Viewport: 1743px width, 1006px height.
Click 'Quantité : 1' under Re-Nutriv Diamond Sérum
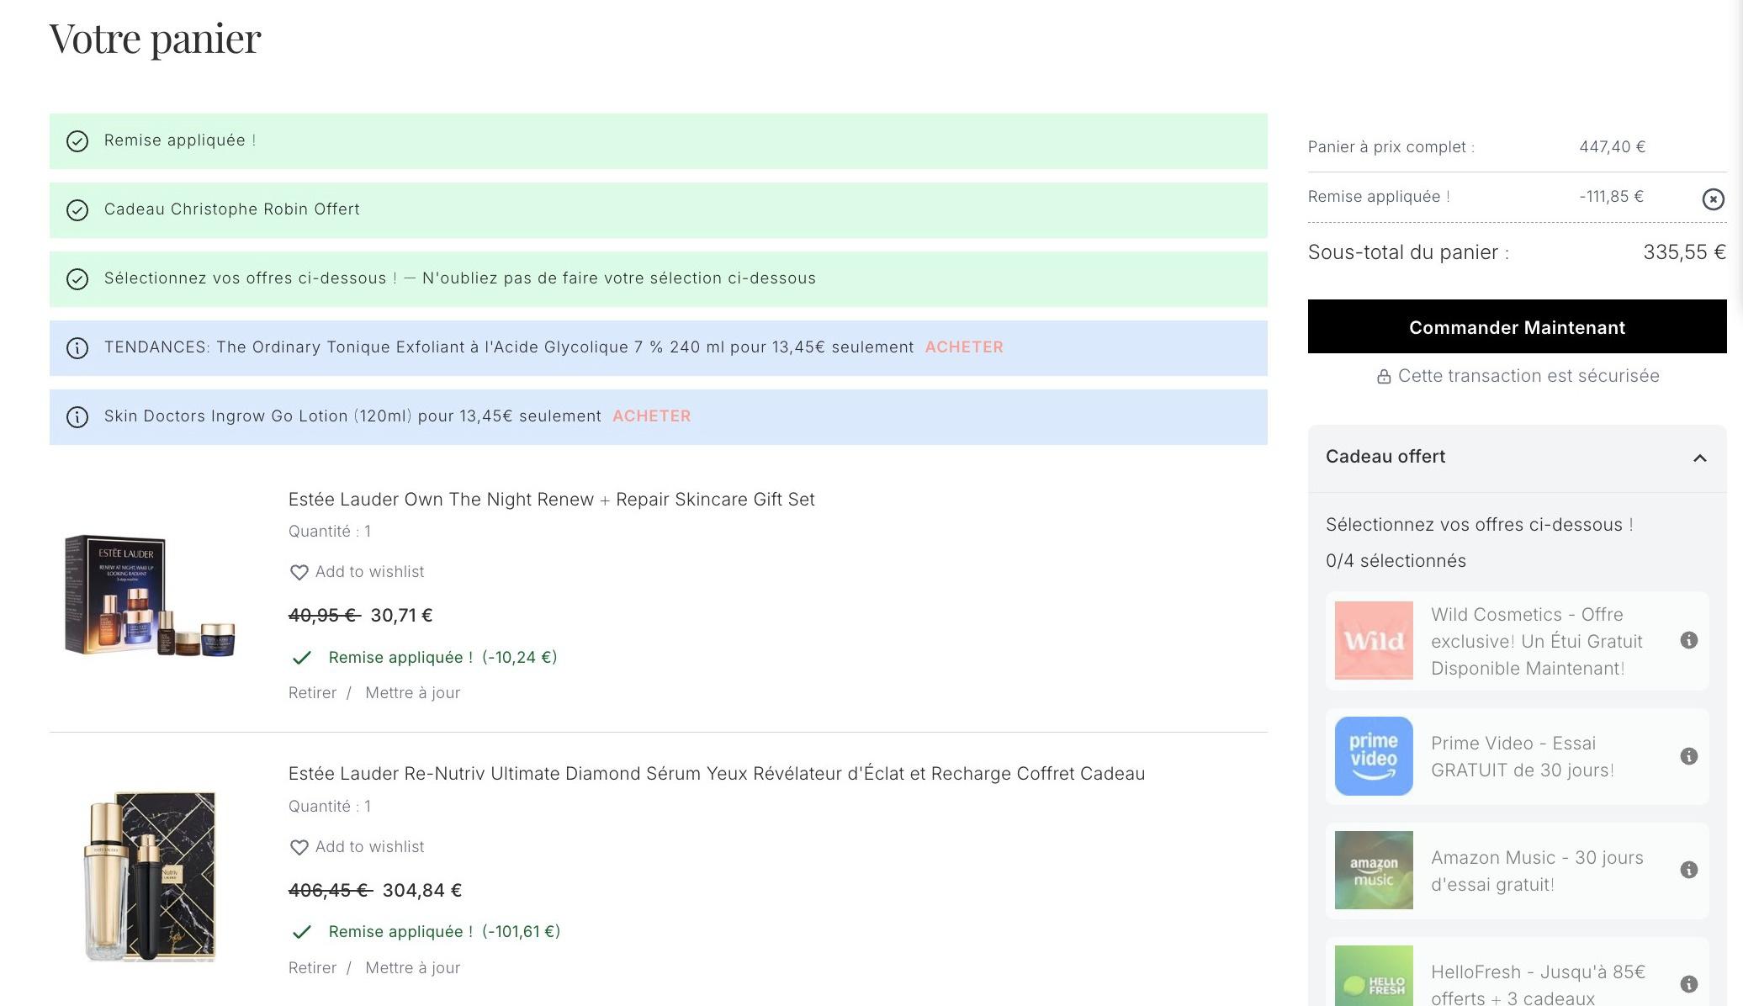tap(330, 807)
